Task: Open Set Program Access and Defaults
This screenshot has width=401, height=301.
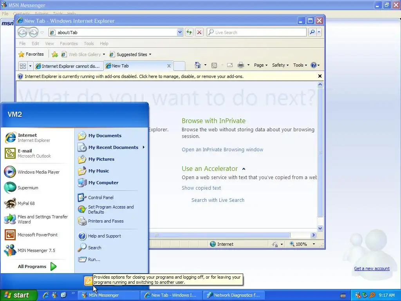Action: click(x=106, y=209)
